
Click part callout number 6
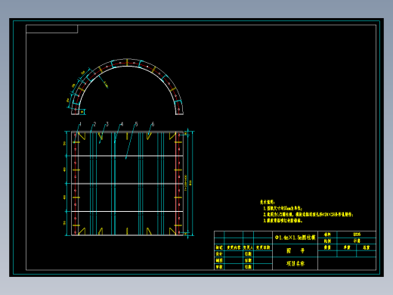pyautogui.click(x=153, y=124)
